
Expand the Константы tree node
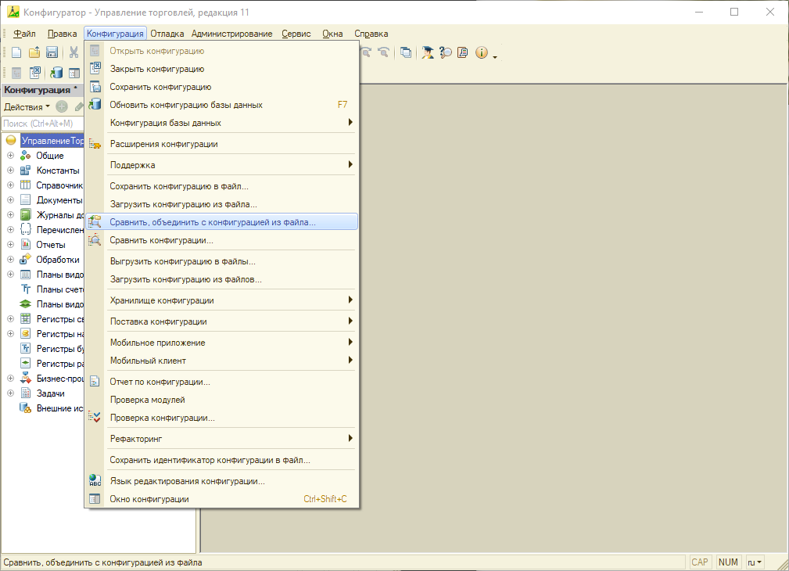point(10,171)
